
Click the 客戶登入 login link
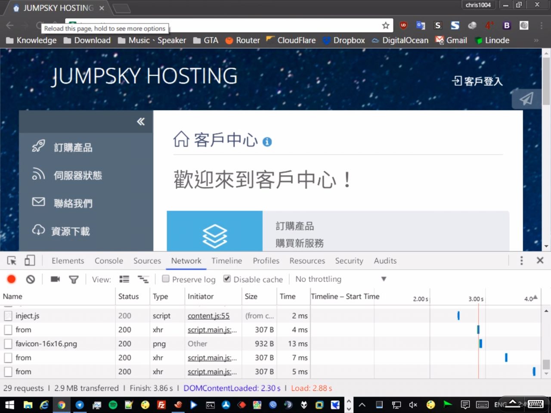[x=477, y=81]
